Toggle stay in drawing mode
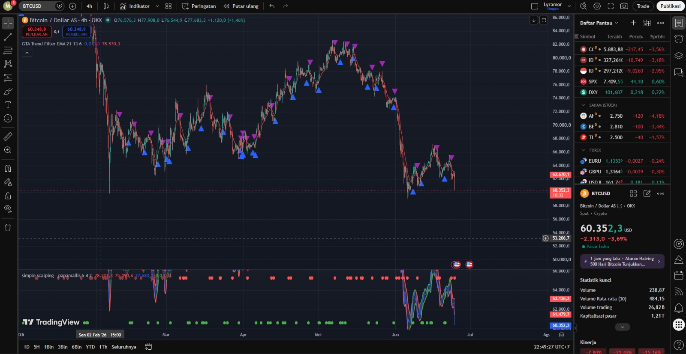The height and width of the screenshot is (354, 686). (x=8, y=182)
